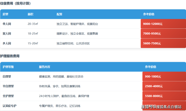Click the 认知症专护 care level cell

[10, 106]
